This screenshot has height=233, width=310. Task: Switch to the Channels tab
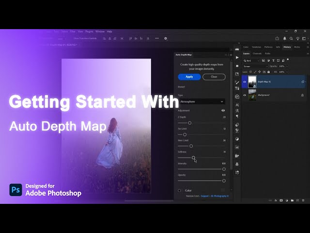pyautogui.click(x=257, y=53)
